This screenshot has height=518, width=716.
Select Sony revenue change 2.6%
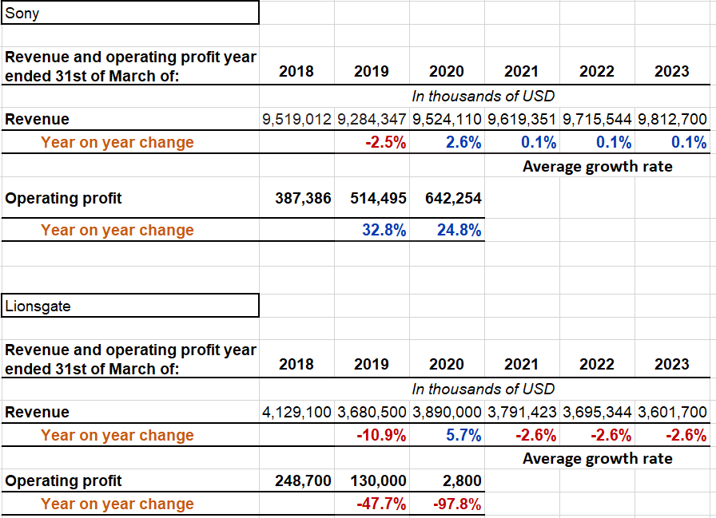pyautogui.click(x=463, y=142)
